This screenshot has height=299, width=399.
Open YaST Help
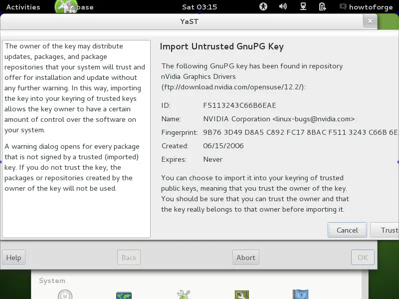tap(14, 258)
